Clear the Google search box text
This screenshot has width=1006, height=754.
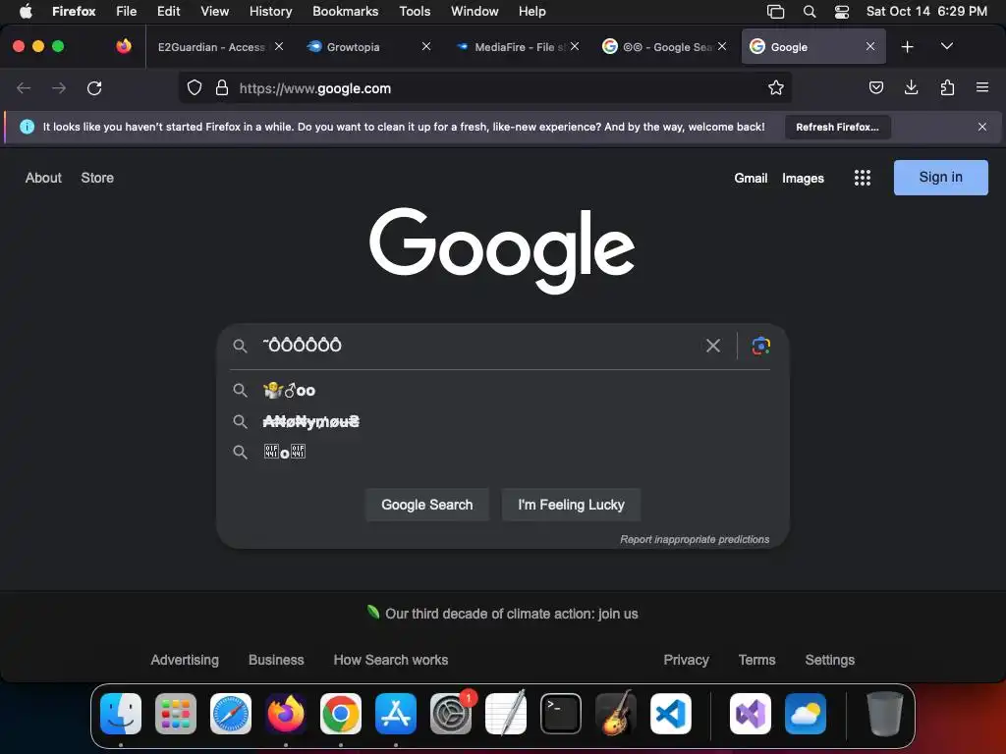pyautogui.click(x=713, y=346)
